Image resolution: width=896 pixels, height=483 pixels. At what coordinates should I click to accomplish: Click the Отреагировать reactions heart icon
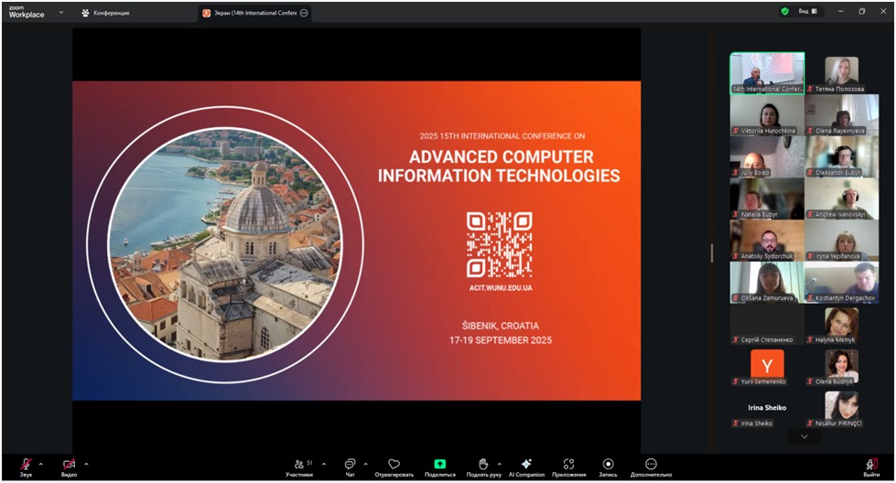(x=394, y=465)
